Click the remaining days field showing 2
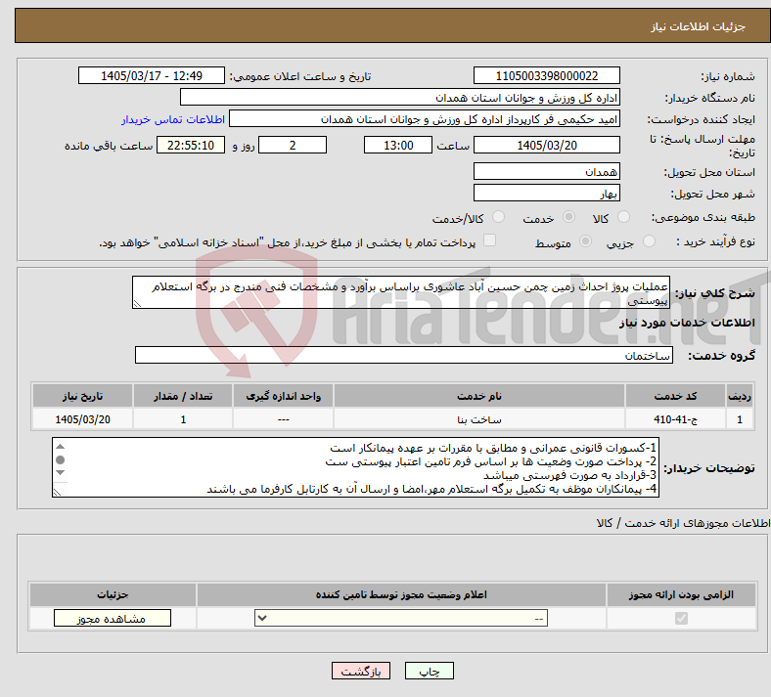 coord(293,145)
